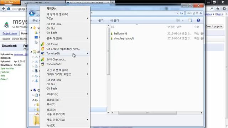Image resolution: width=228 pixels, height=128 pixels.
Task: Expand 보내기(N) submenu arrow
Action: point(88,94)
